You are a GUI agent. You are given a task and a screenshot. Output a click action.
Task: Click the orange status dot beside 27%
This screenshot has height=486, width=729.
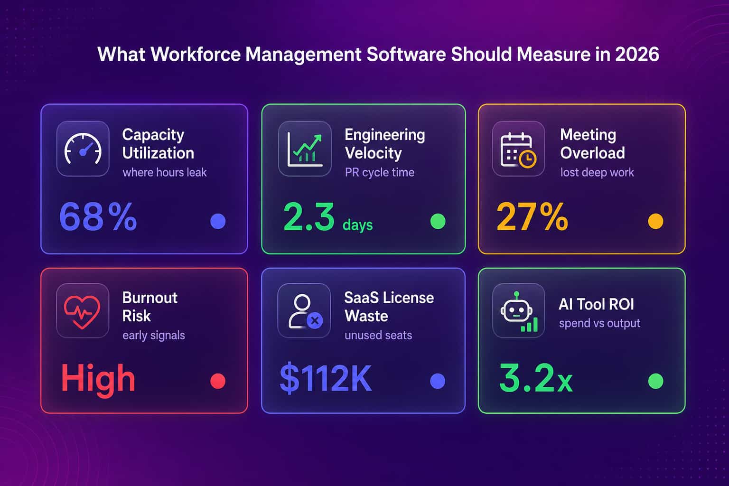[655, 221]
